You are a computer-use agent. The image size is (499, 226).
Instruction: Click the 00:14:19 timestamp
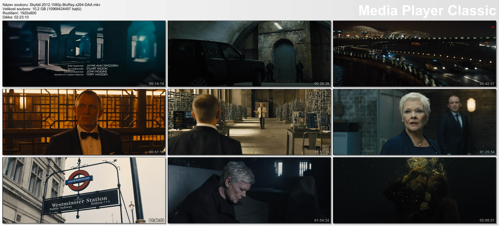(x=156, y=84)
